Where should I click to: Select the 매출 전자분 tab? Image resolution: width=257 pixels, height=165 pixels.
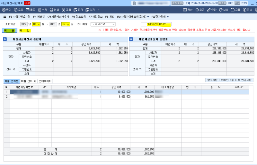[12, 81]
